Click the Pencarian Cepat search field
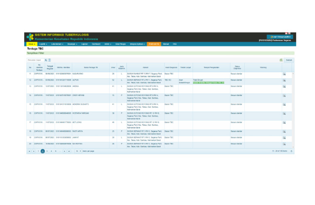 click(x=36, y=60)
